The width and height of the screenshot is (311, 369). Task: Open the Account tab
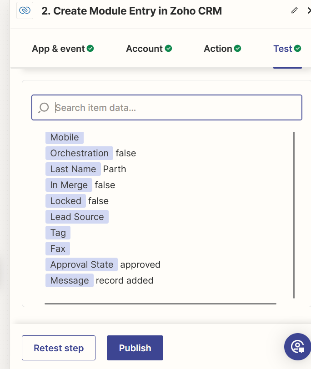[149, 49]
